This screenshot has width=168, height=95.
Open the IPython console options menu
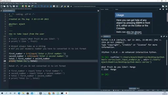(x=166, y=36)
